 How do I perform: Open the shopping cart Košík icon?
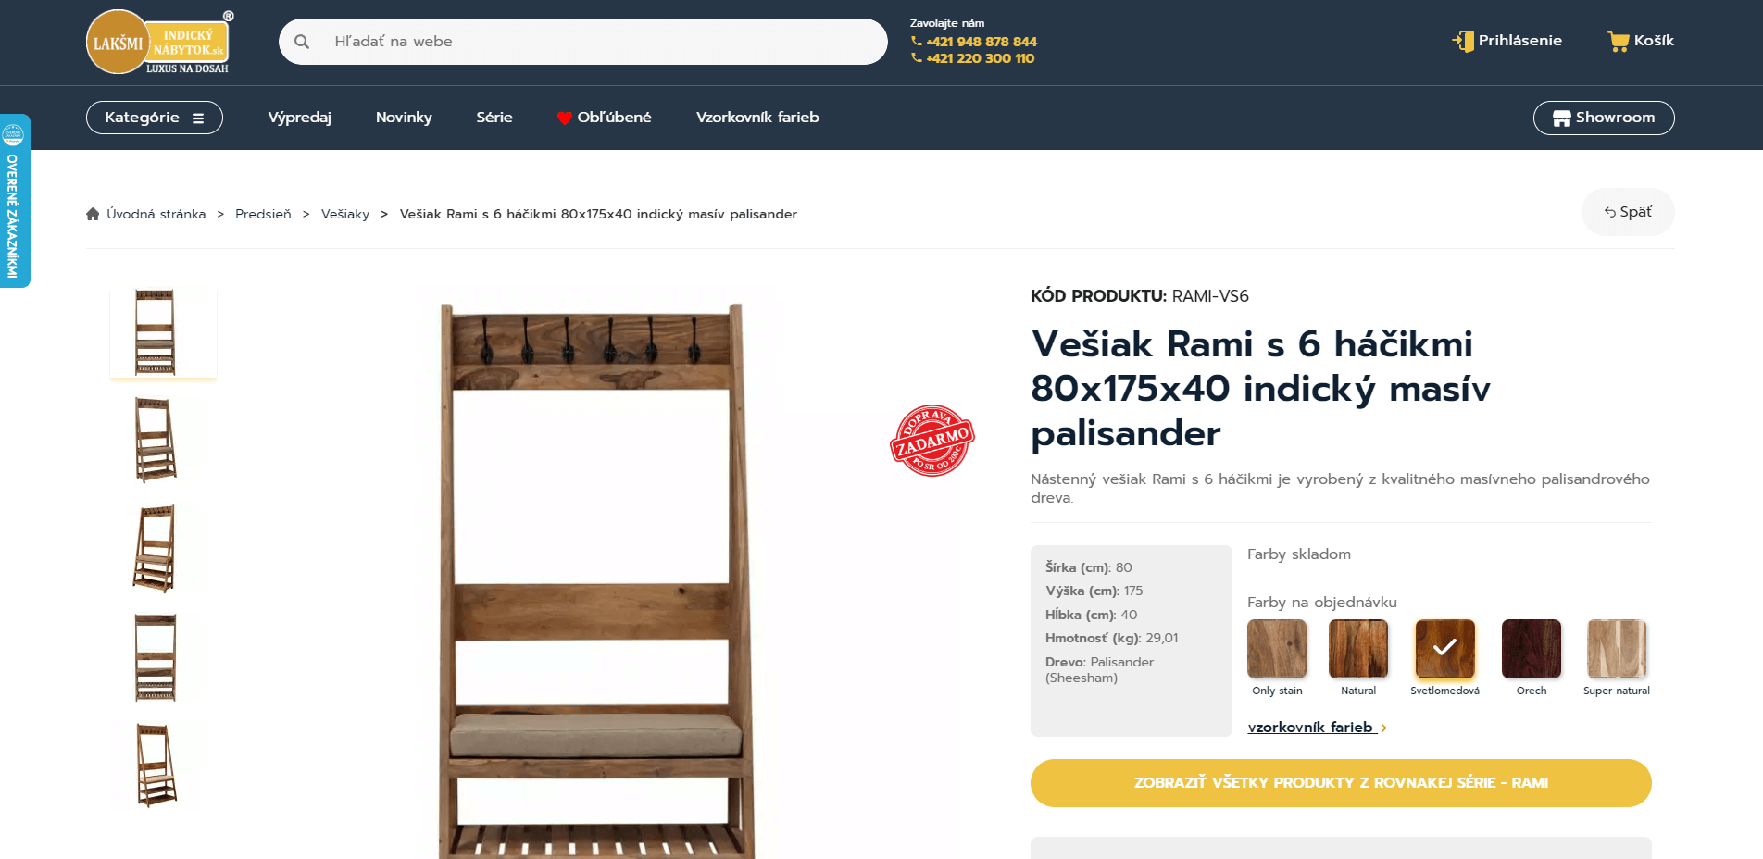pyautogui.click(x=1618, y=41)
